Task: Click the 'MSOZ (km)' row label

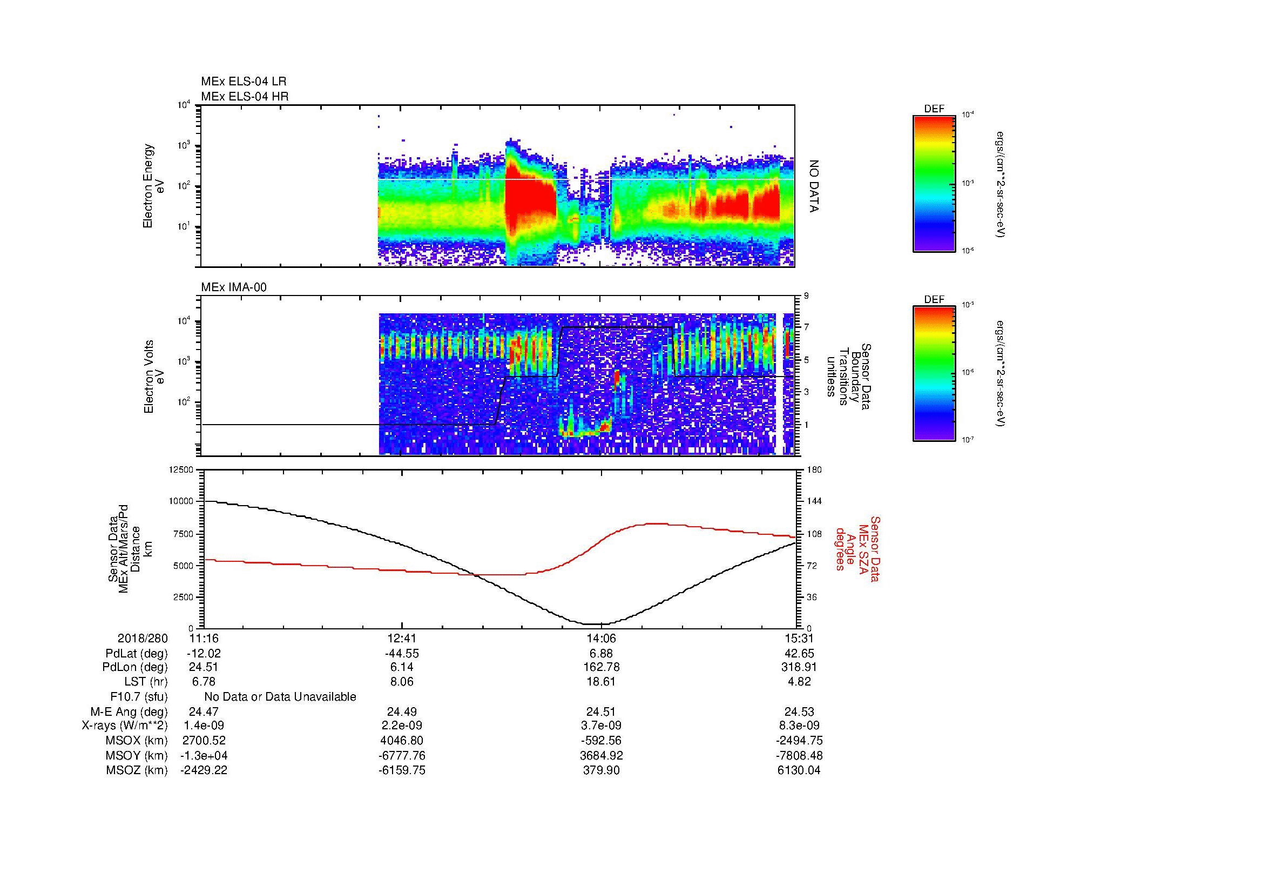Action: coord(137,770)
